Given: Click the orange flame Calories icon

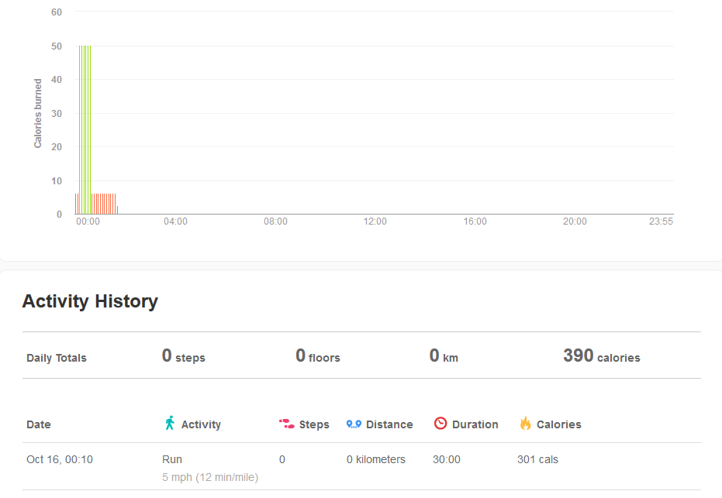Looking at the screenshot, I should 525,423.
